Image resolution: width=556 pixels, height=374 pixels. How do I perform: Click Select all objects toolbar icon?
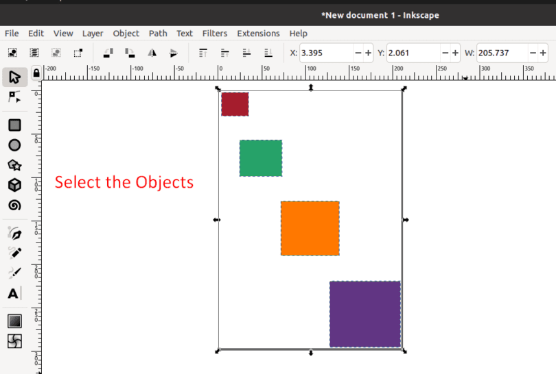click(x=13, y=53)
